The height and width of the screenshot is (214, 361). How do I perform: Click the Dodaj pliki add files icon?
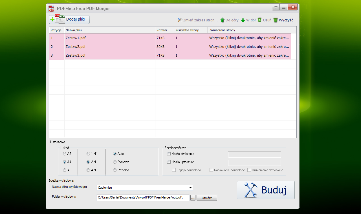pyautogui.click(x=58, y=19)
